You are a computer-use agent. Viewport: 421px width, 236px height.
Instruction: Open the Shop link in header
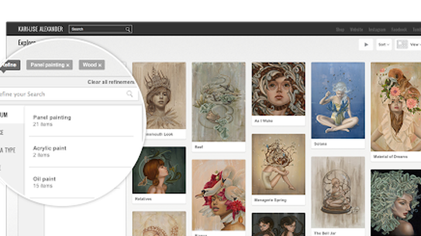tap(340, 29)
